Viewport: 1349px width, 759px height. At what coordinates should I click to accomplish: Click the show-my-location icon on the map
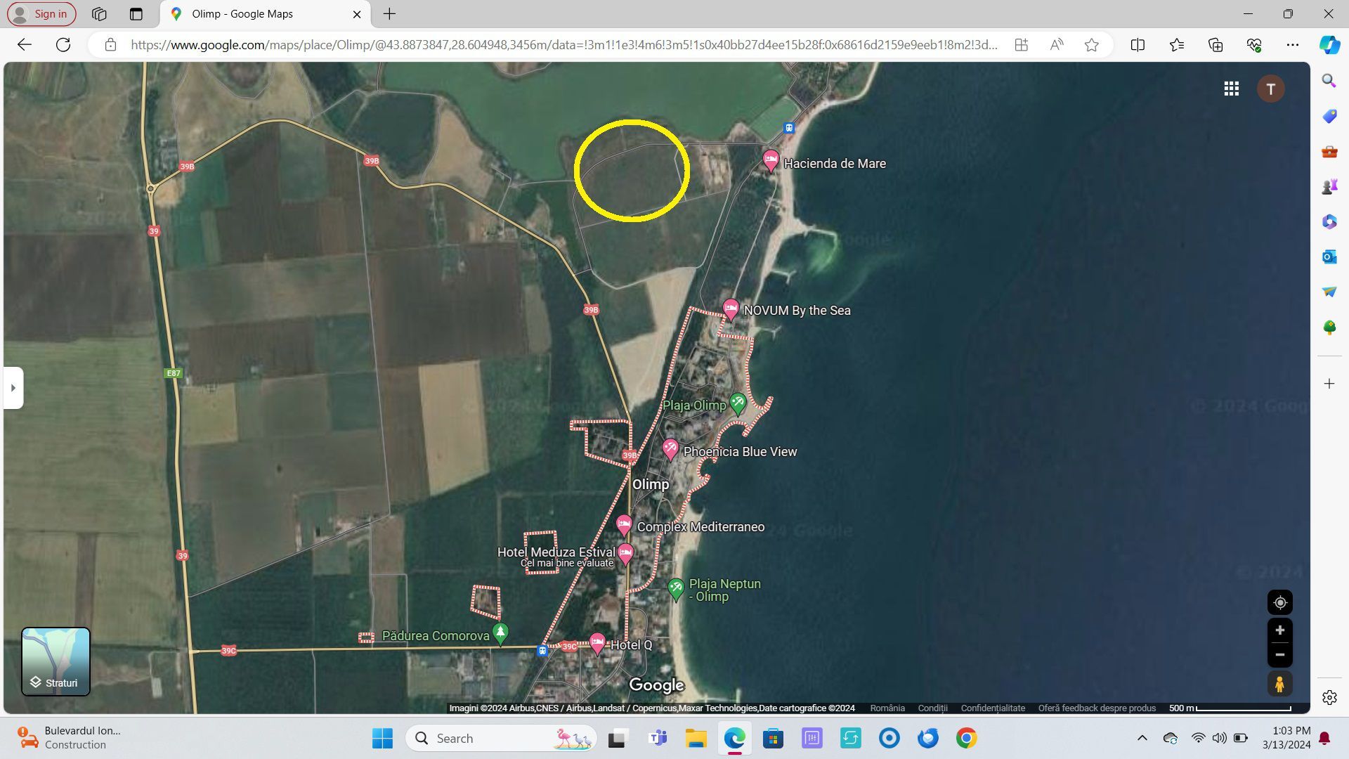click(x=1279, y=602)
